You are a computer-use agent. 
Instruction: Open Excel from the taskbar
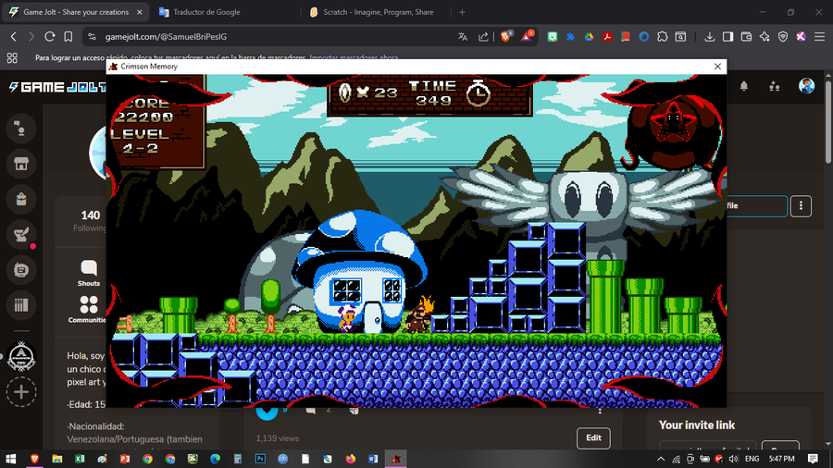pos(80,459)
